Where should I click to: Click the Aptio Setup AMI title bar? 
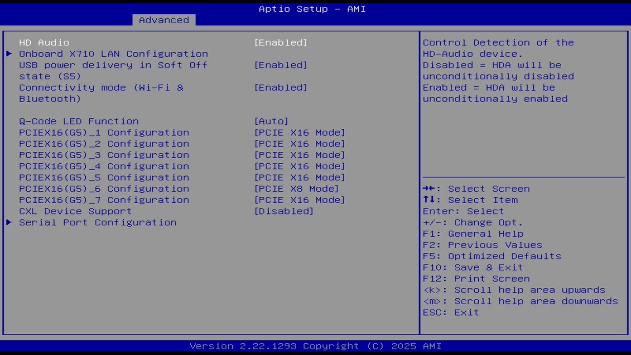[312, 8]
